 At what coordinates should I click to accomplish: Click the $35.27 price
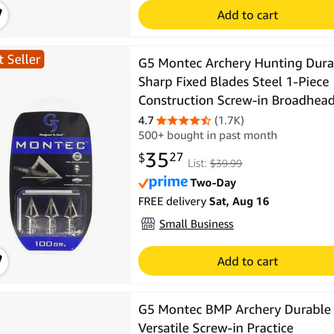[161, 160]
